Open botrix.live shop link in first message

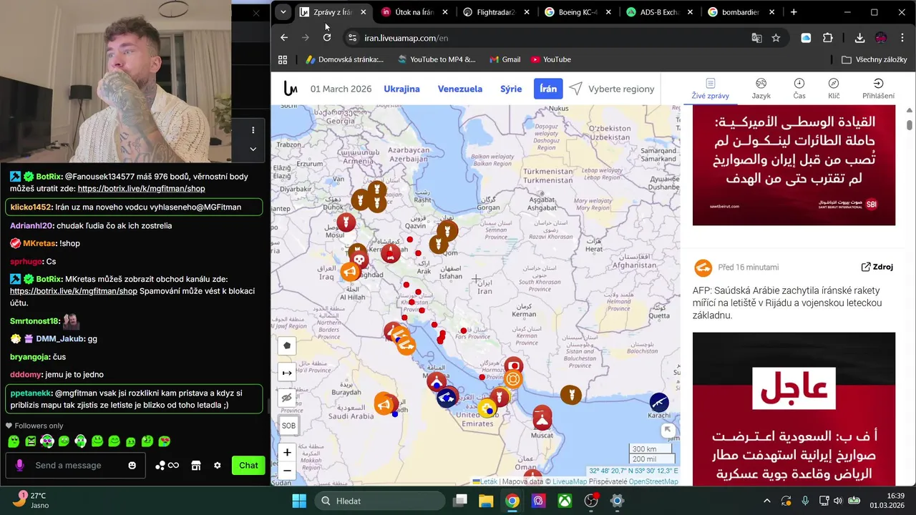(141, 188)
